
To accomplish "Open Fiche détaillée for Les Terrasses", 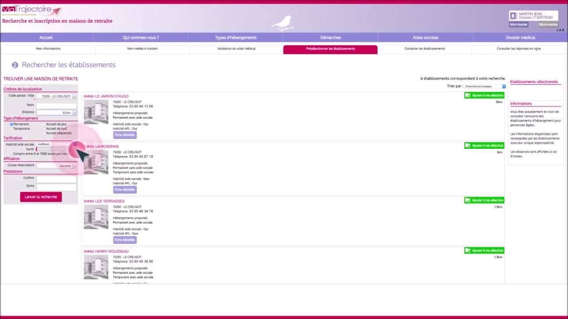I will pyautogui.click(x=125, y=240).
